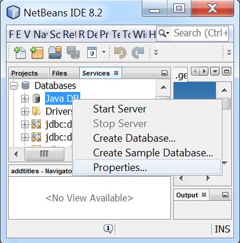Select the Databases tree label
The image size is (240, 243).
(x=55, y=85)
